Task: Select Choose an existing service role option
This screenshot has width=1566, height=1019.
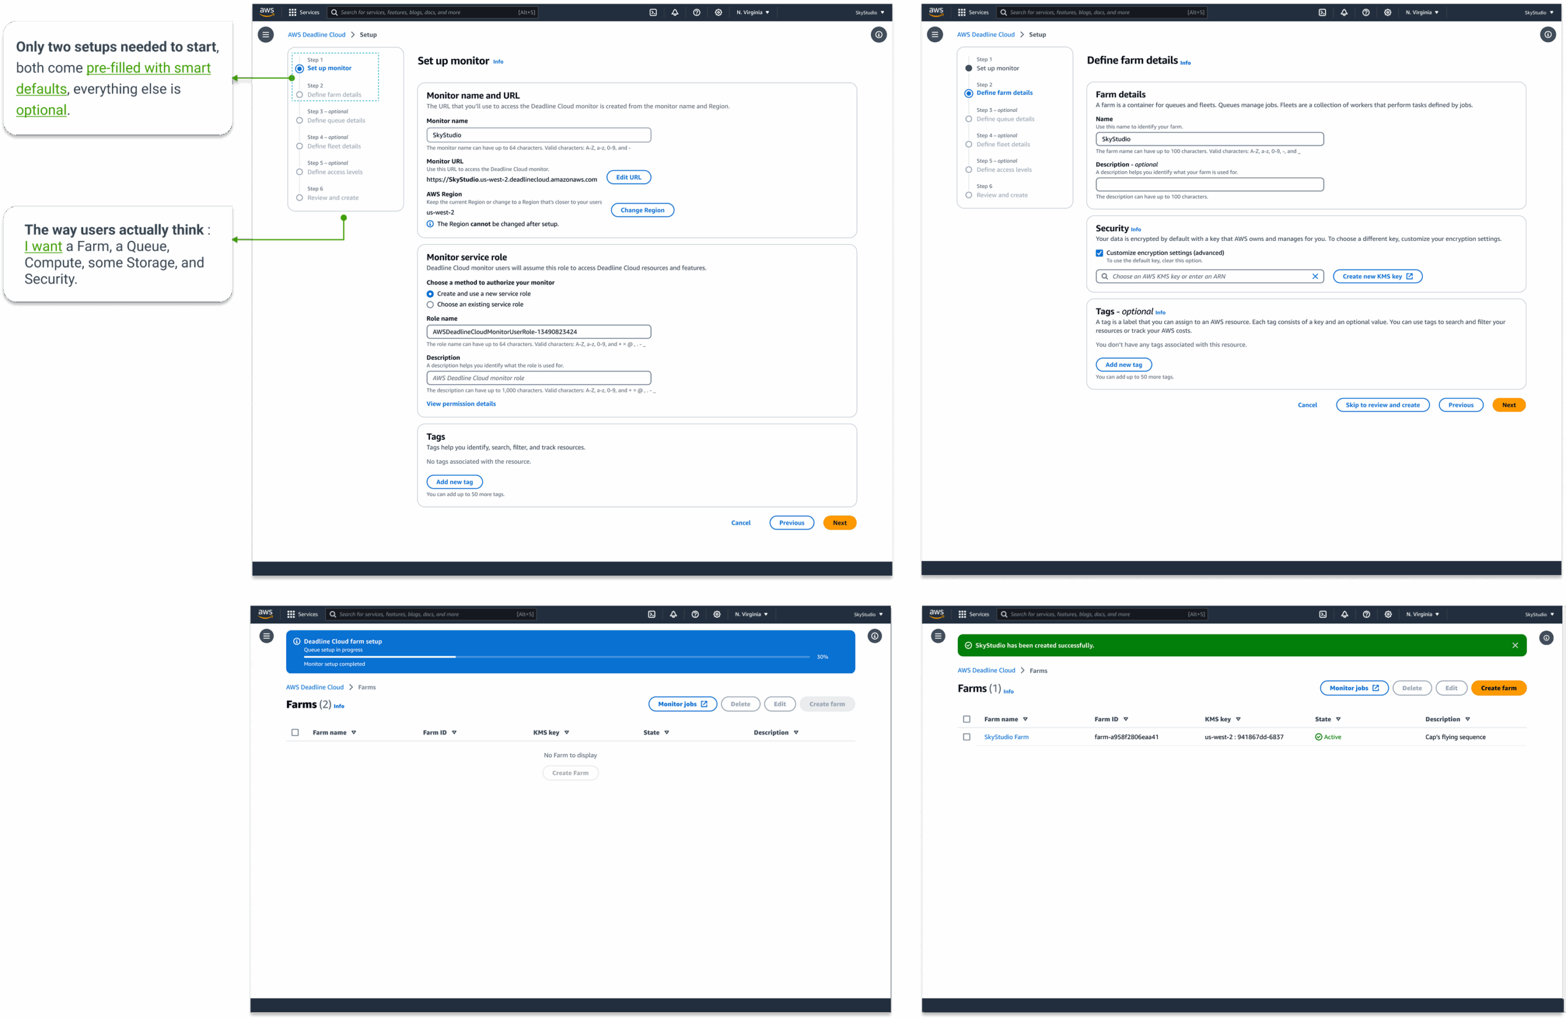Action: point(430,305)
